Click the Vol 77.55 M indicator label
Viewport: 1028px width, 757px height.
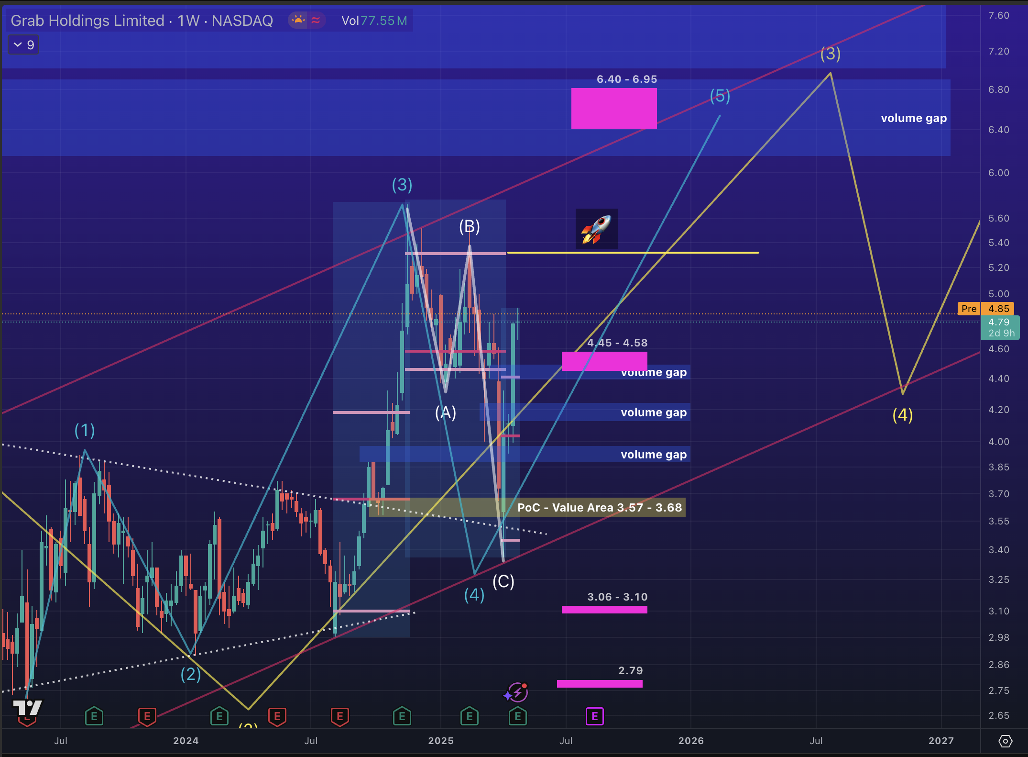[x=374, y=21]
